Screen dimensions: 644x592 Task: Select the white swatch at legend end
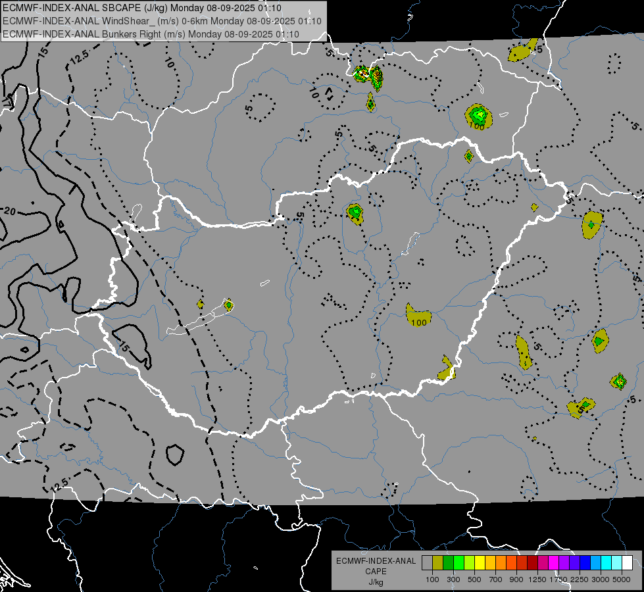[627, 562]
